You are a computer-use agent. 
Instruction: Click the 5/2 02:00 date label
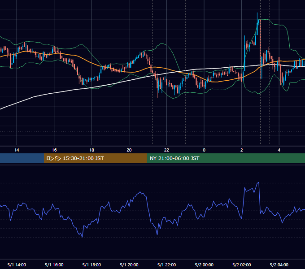tap(242, 265)
